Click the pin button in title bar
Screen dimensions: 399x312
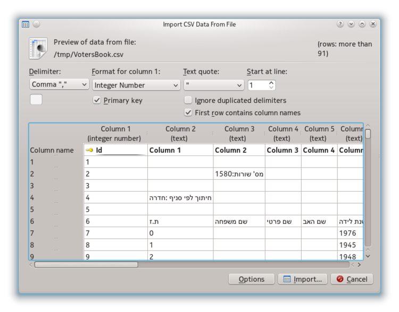tap(36, 24)
